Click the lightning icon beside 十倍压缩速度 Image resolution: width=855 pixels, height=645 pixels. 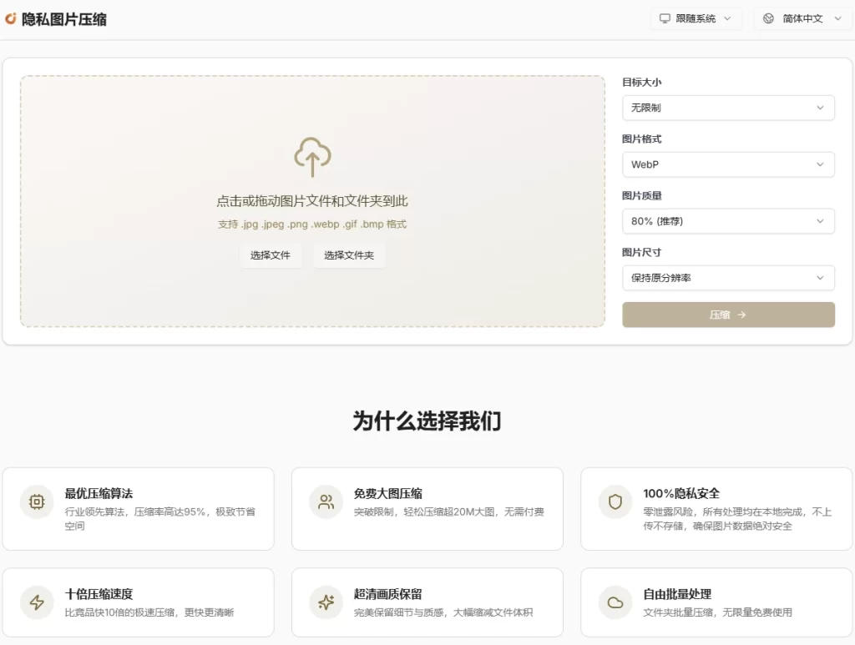pos(36,602)
